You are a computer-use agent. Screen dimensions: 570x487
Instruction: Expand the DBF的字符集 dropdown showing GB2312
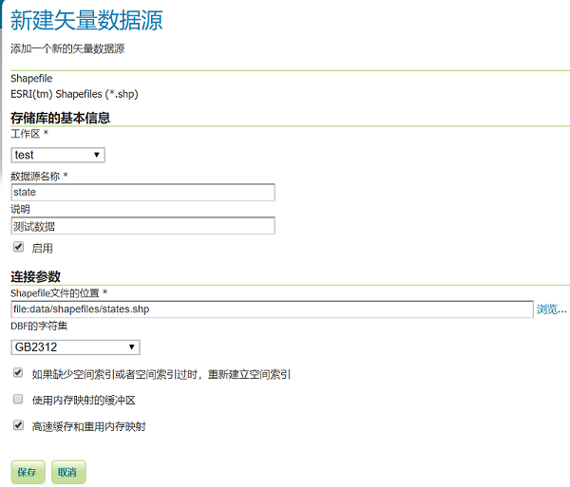click(75, 347)
